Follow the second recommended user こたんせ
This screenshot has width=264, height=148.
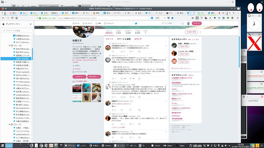pos(183,54)
